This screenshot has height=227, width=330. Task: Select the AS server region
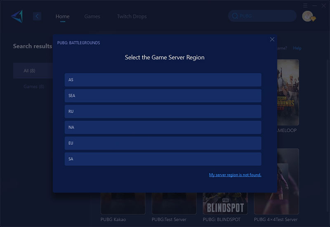click(163, 80)
